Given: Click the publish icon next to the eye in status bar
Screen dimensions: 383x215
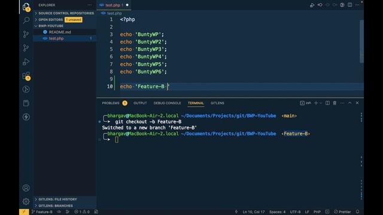Looking at the screenshot, I should [68, 212].
